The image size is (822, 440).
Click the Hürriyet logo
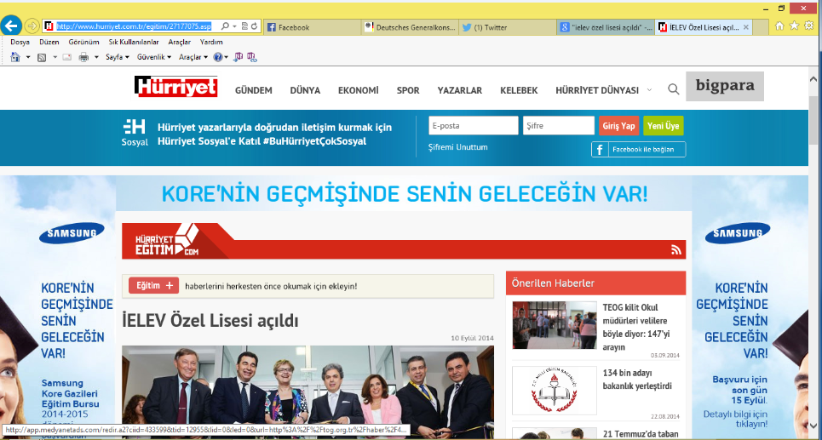point(176,87)
